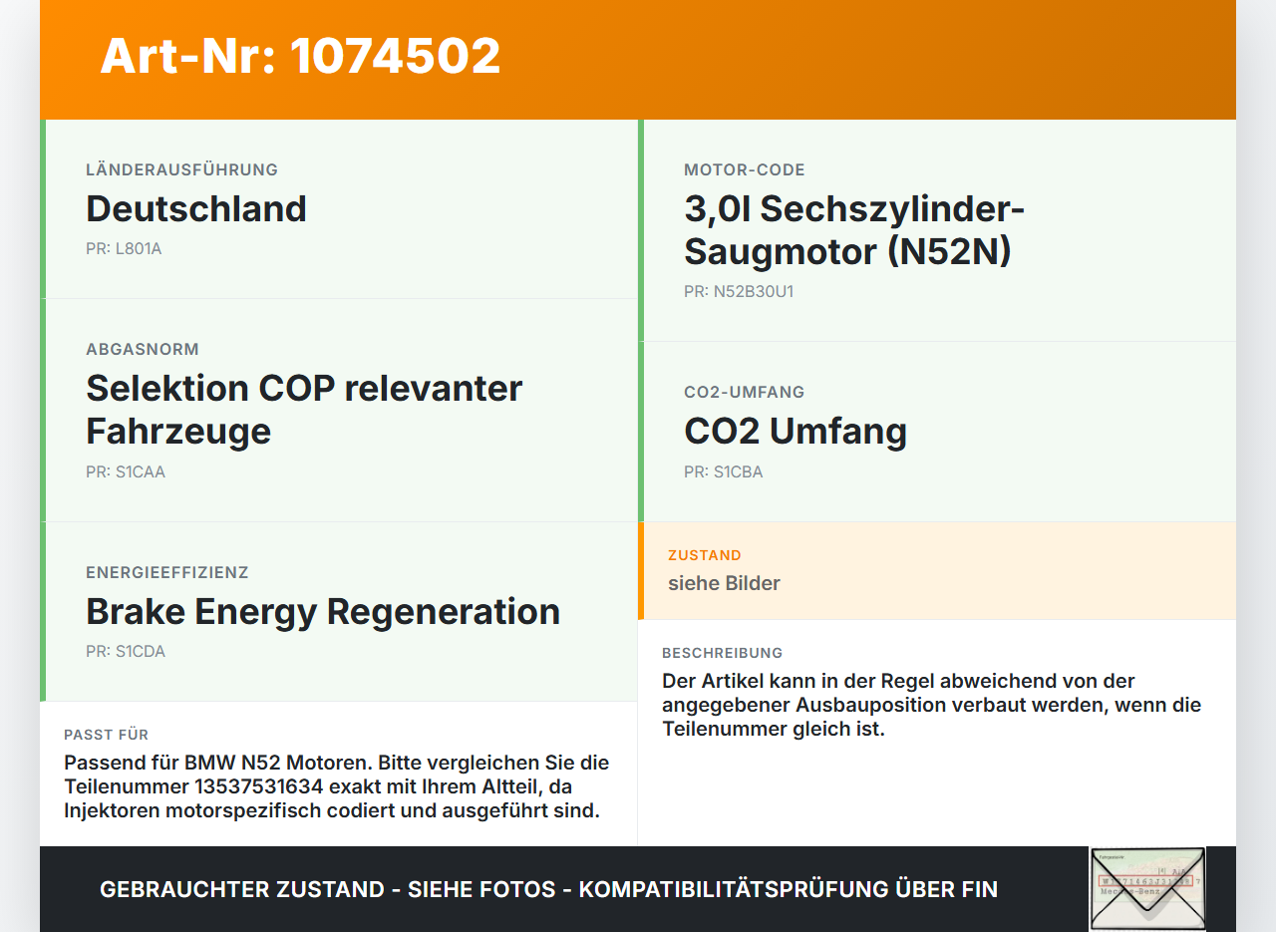This screenshot has width=1276, height=932.
Task: Click the PR: S1CDA code
Action: pos(126,651)
